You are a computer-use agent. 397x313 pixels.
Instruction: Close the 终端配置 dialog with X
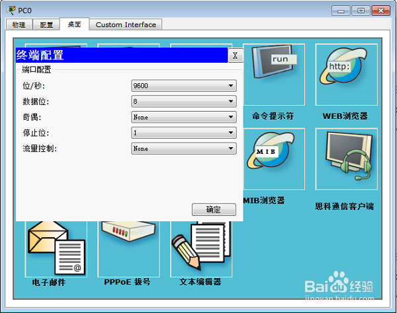point(235,55)
